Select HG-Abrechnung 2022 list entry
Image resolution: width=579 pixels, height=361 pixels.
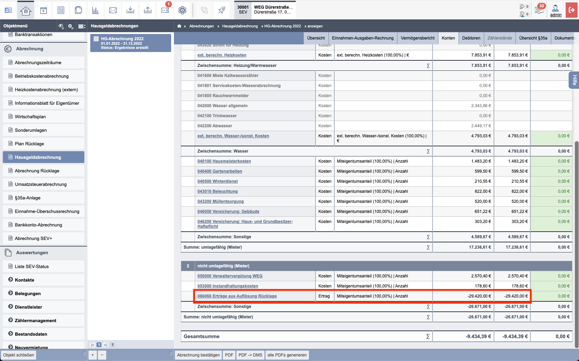[131, 43]
